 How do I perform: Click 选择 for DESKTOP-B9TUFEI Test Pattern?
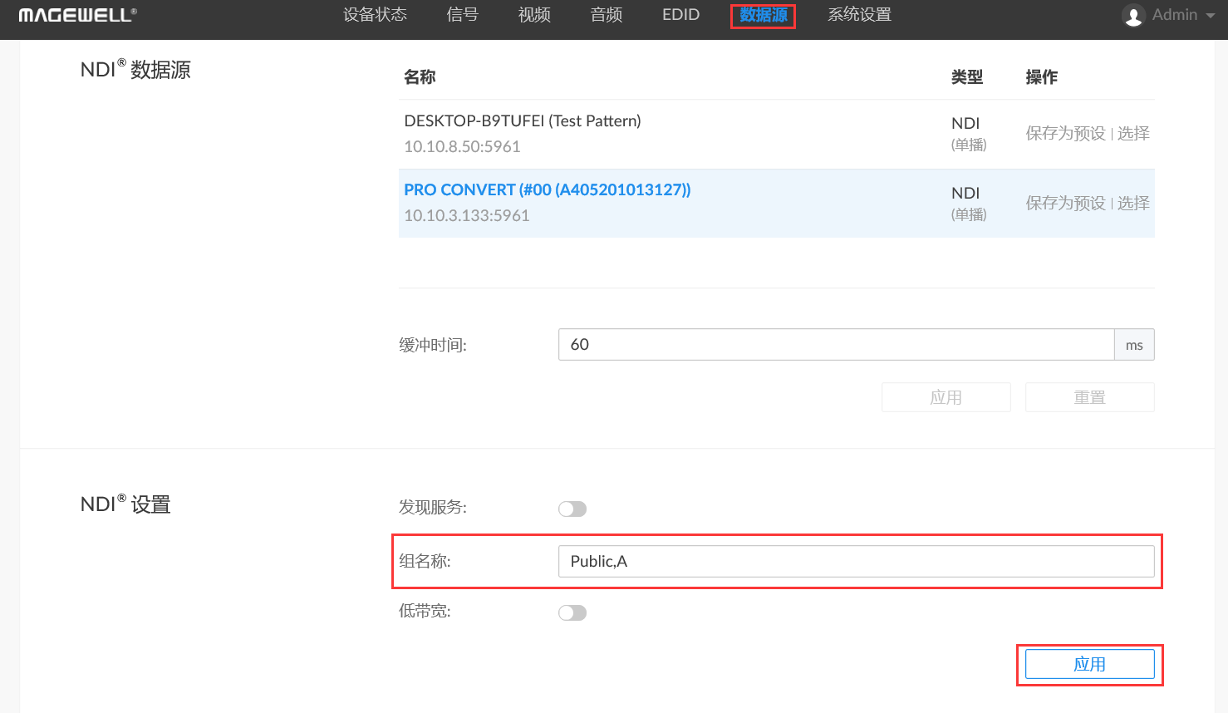1133,134
